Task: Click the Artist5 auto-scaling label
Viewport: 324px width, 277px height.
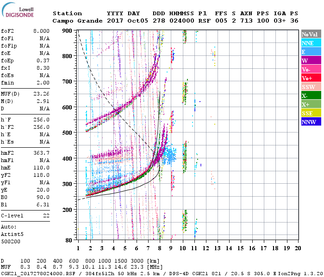Action: [11, 234]
